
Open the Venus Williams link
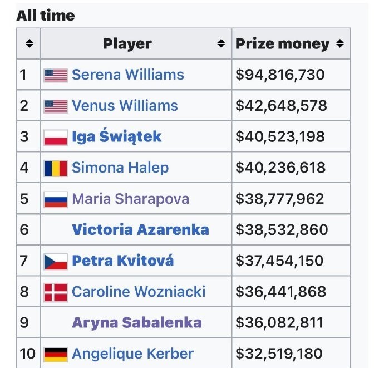tap(125, 106)
